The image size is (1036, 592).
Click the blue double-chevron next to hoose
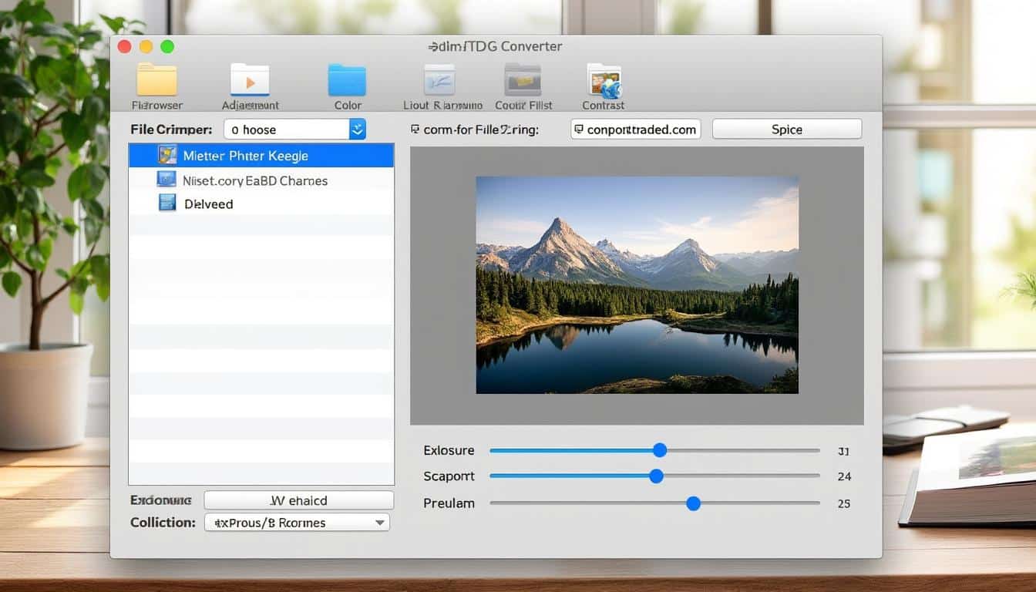(357, 129)
